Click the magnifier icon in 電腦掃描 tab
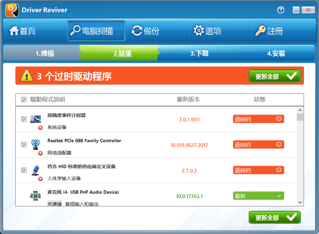Image resolution: width=319 pixels, height=234 pixels. 75,30
